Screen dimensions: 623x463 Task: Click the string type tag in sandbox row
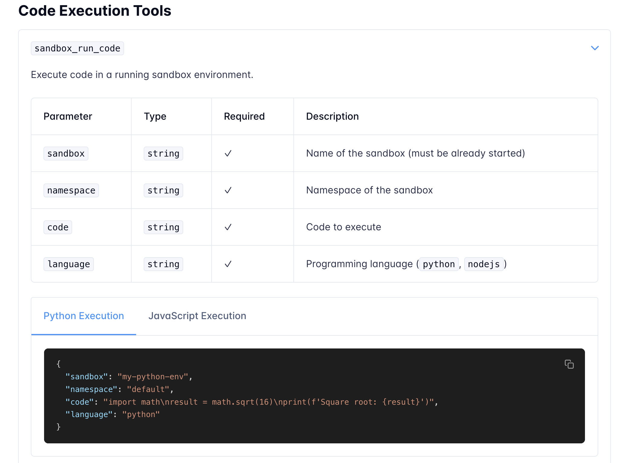[x=163, y=154]
